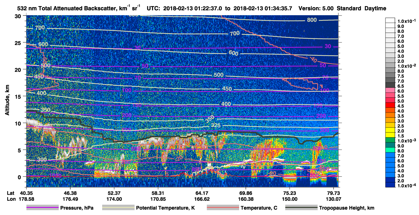
Task: Click the 'UTC:' label in the header
Action: tap(153, 8)
